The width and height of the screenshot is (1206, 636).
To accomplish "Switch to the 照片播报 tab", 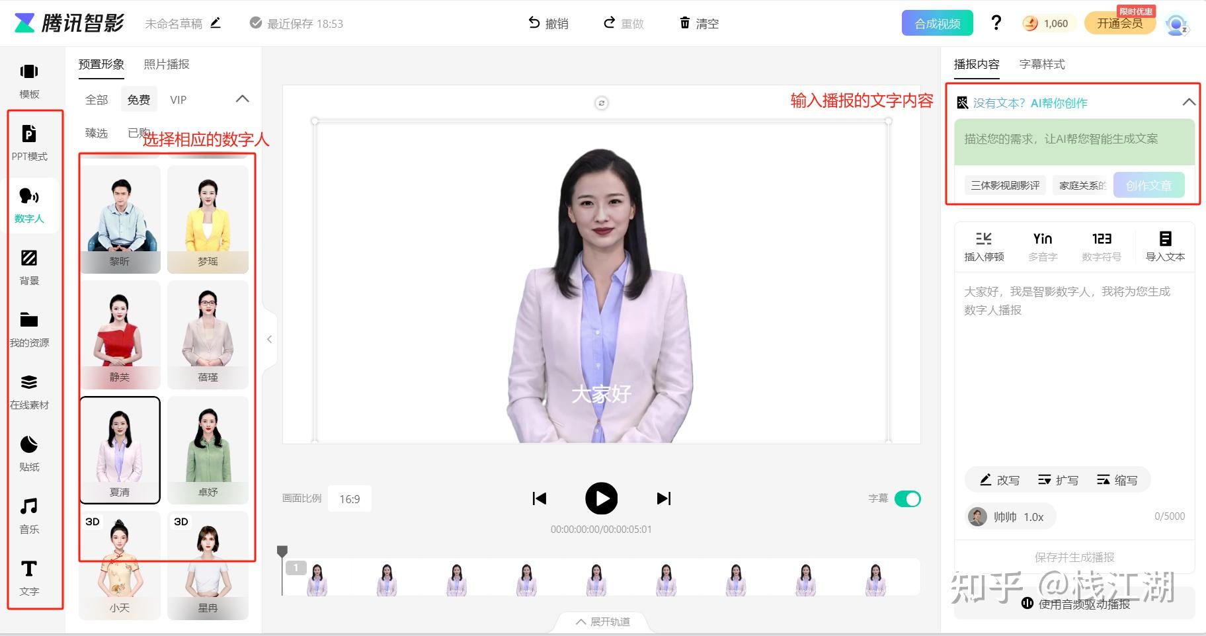I will click(167, 64).
